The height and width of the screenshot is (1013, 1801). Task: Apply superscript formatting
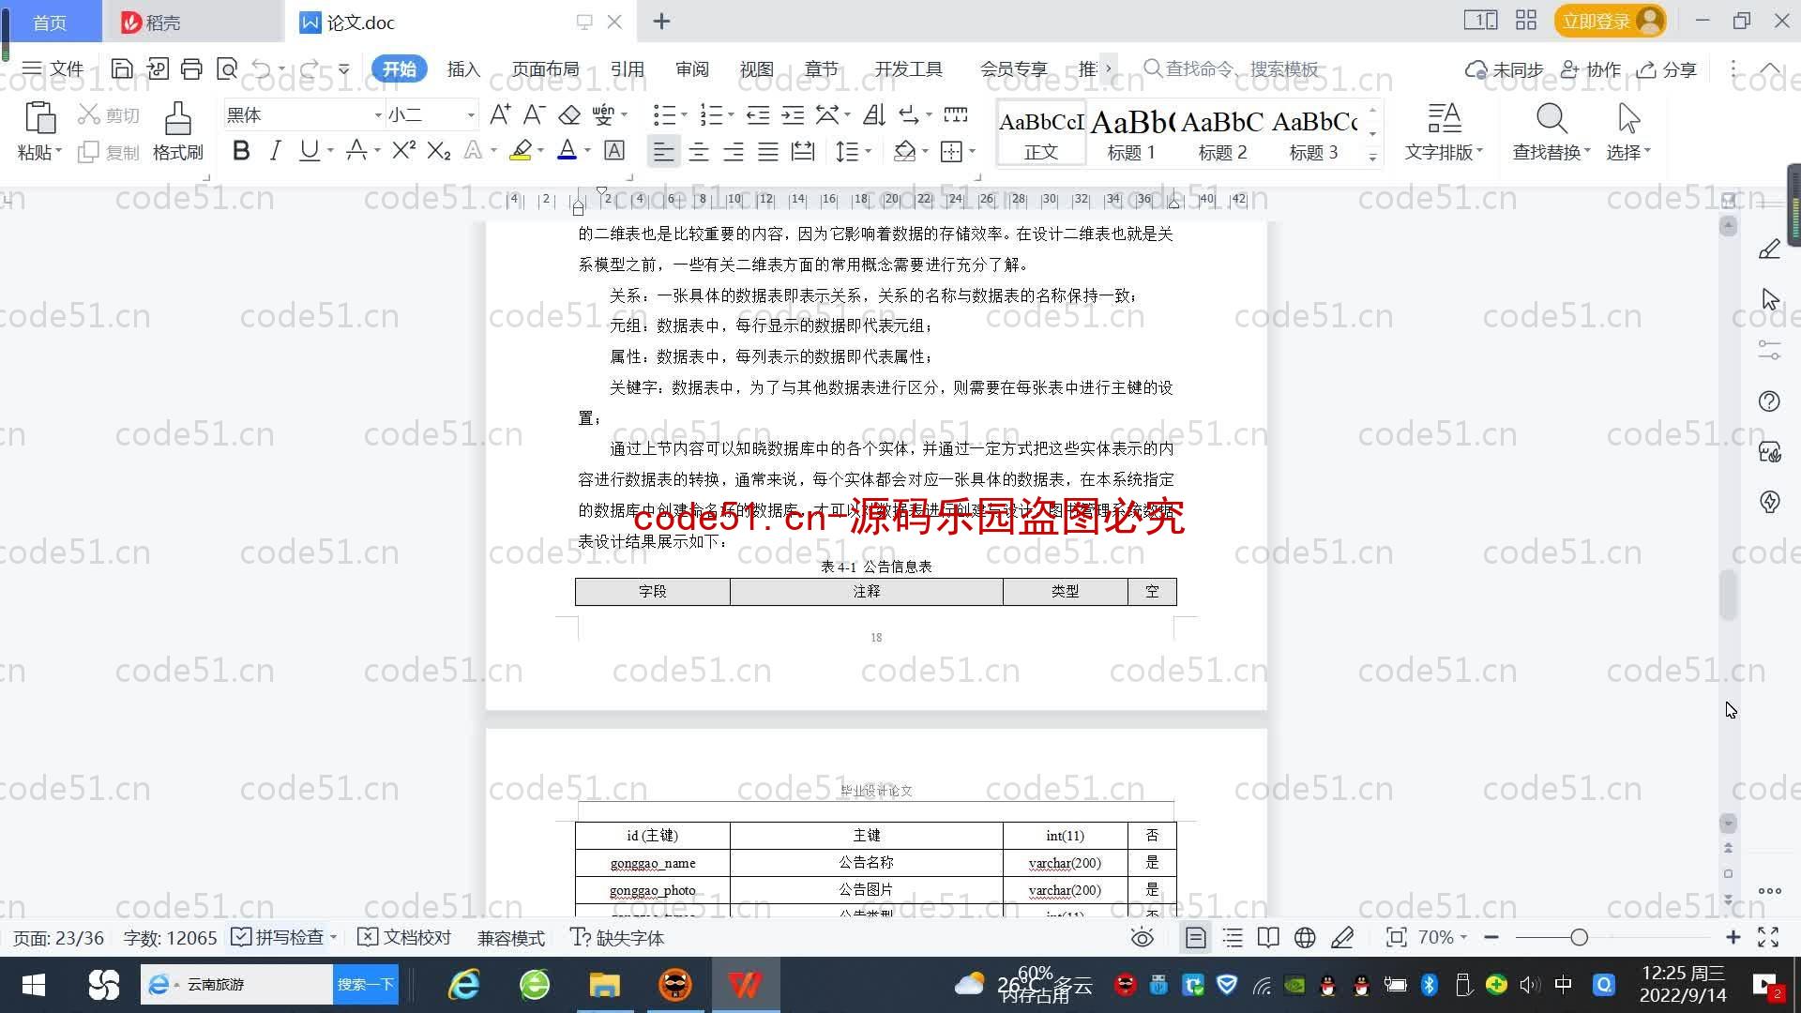pos(403,150)
